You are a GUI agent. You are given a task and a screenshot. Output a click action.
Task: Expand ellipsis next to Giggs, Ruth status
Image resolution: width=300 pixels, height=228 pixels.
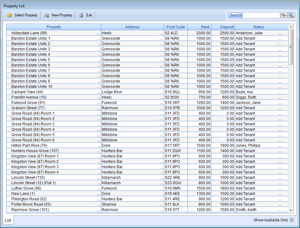tap(279, 98)
